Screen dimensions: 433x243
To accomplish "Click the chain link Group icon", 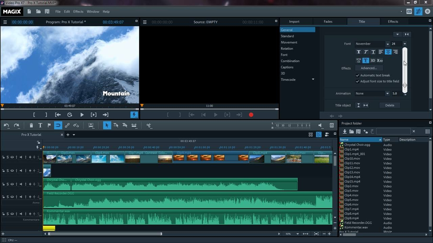I will pos(67,125).
